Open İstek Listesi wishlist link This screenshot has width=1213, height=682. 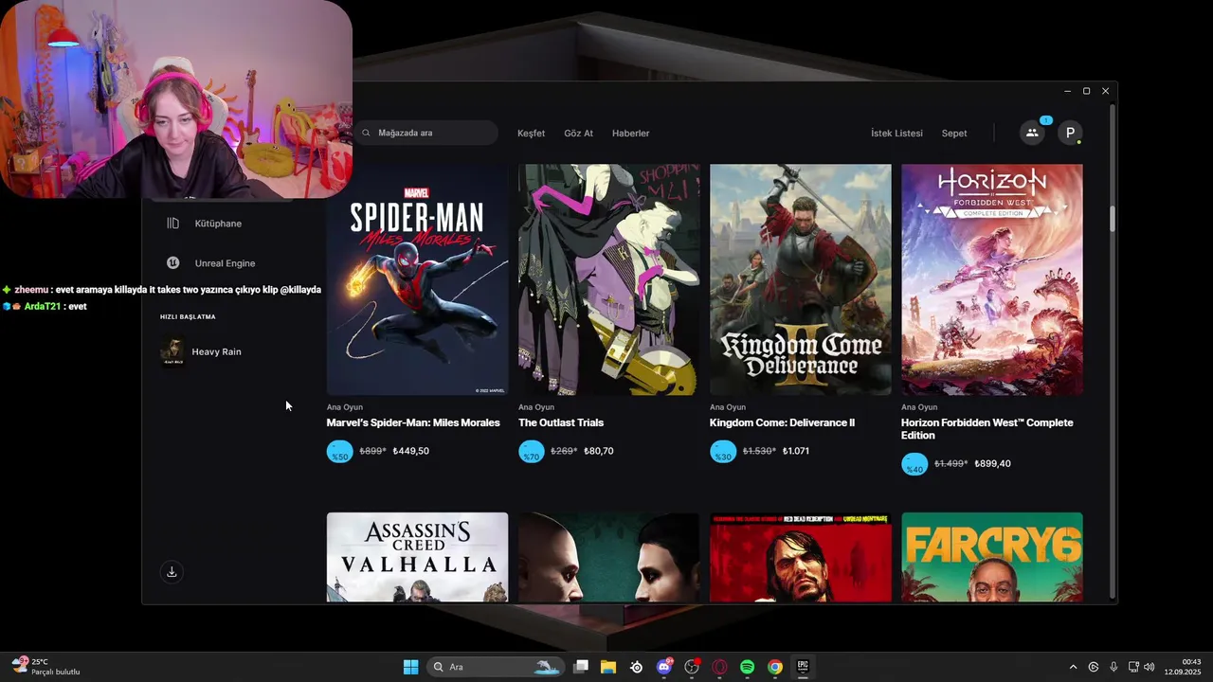(x=896, y=134)
